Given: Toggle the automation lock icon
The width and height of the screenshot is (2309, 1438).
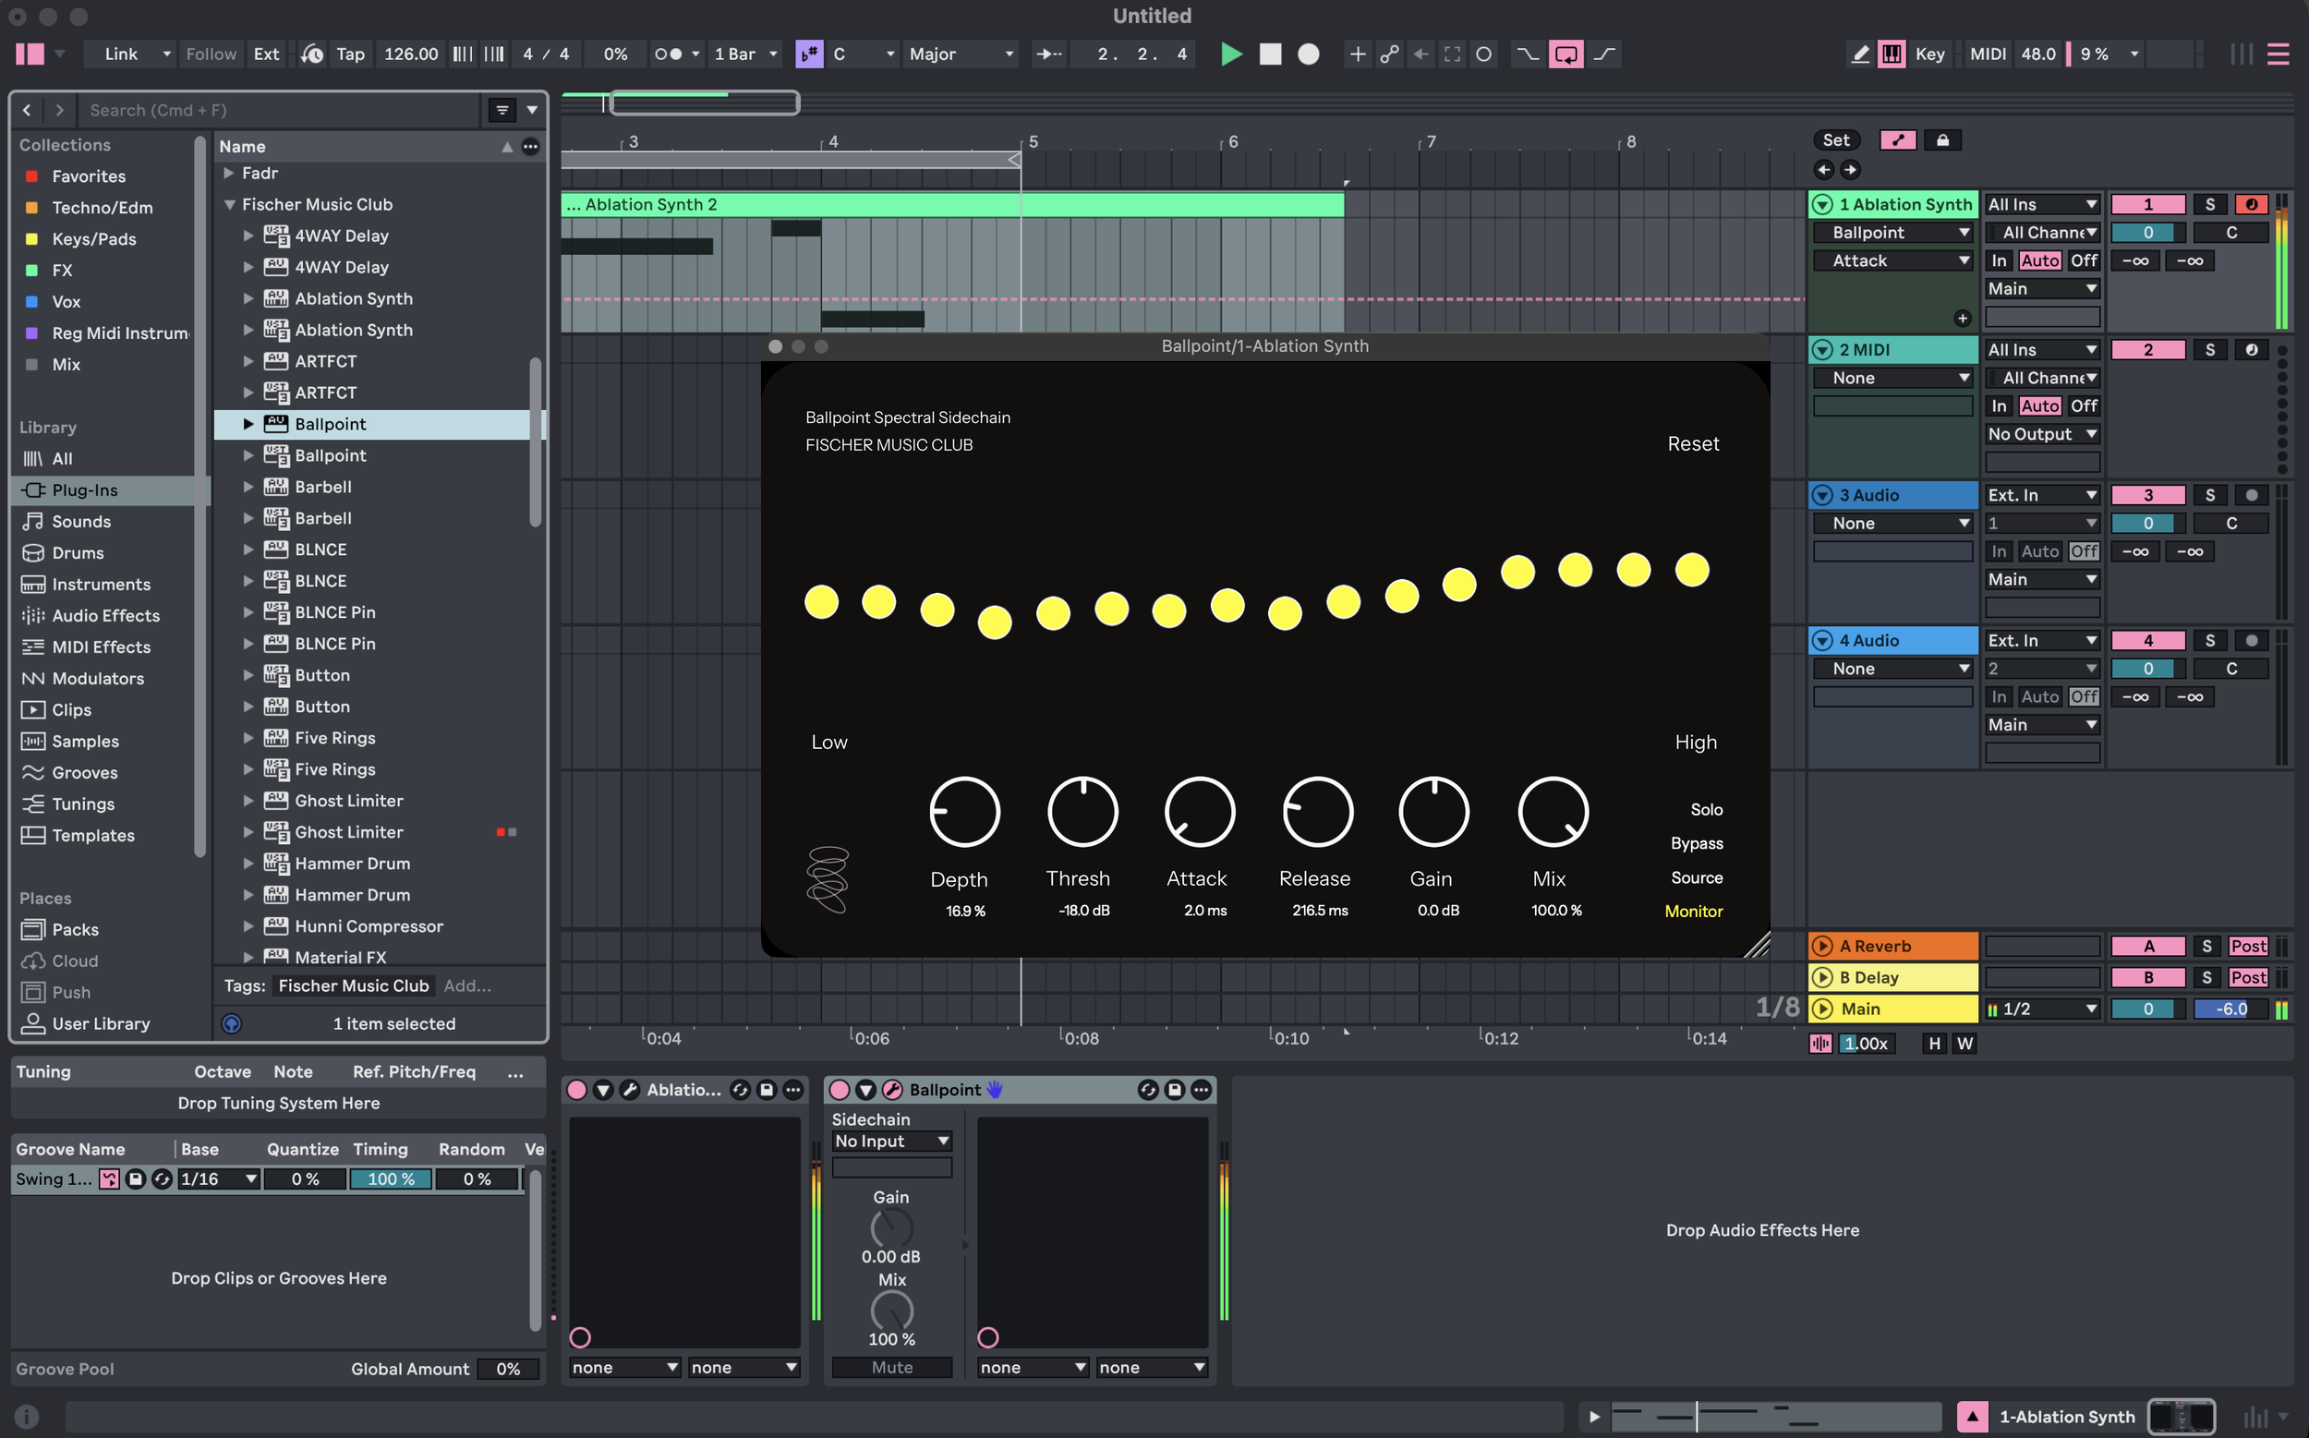Looking at the screenshot, I should (x=1942, y=140).
